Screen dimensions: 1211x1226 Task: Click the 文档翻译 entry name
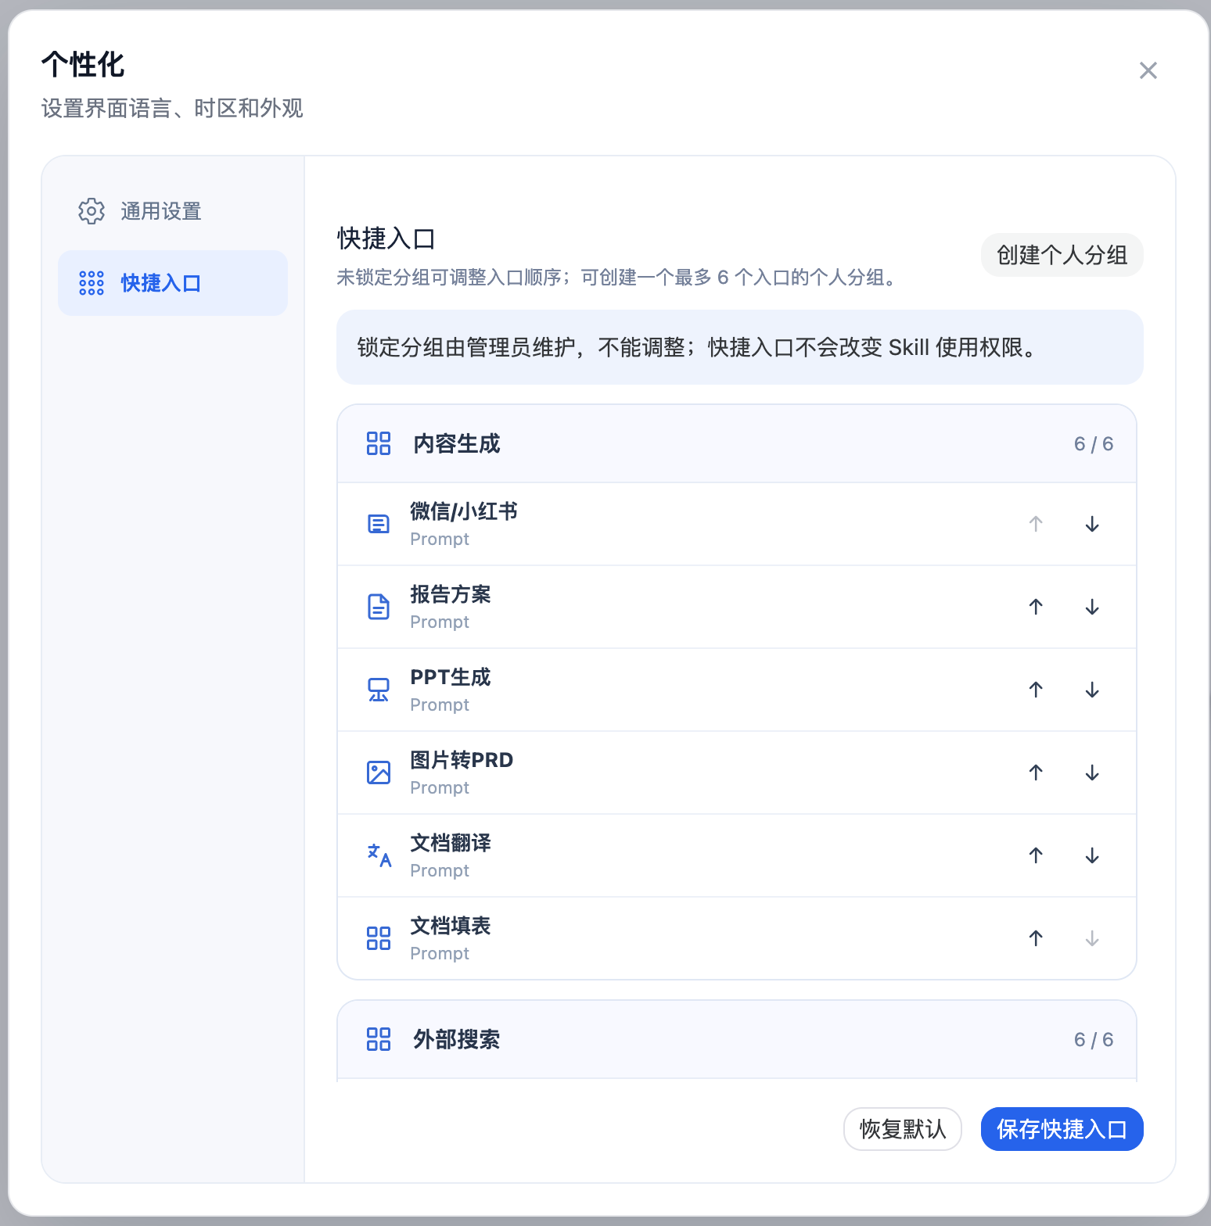pos(451,843)
